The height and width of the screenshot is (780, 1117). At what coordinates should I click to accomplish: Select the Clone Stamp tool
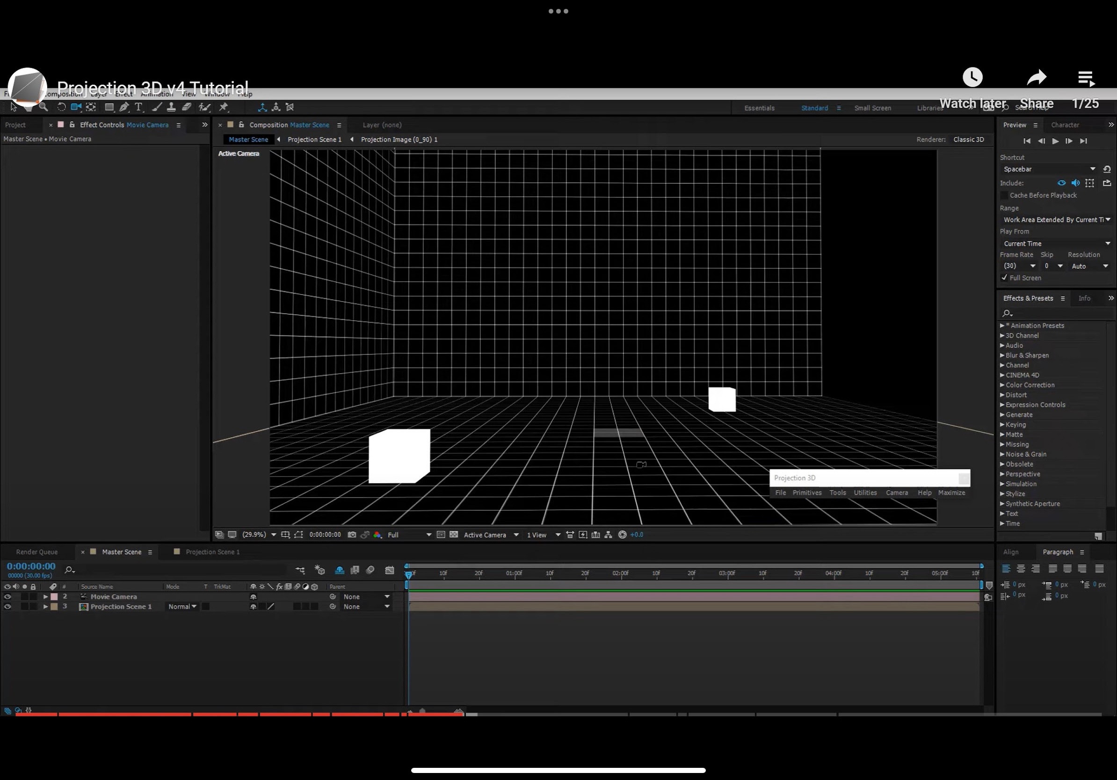coord(171,107)
